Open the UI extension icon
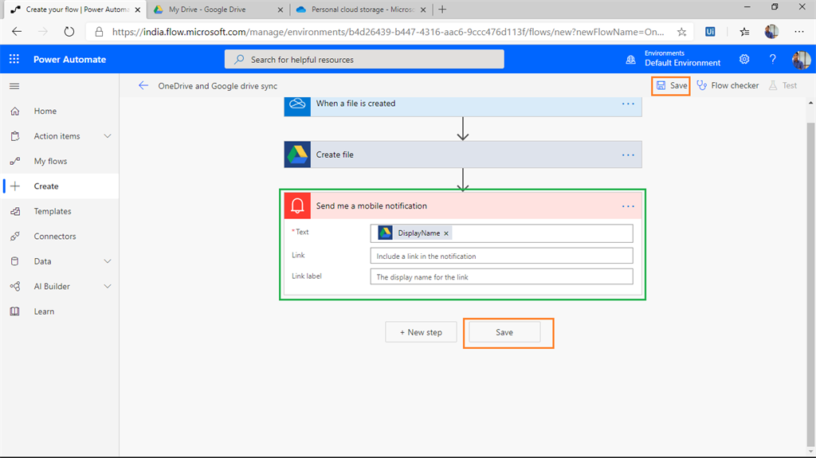 [x=710, y=32]
